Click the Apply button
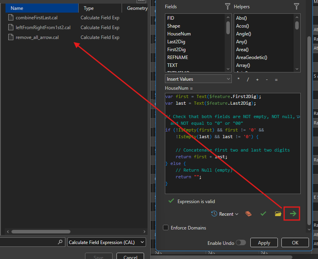 264,242
